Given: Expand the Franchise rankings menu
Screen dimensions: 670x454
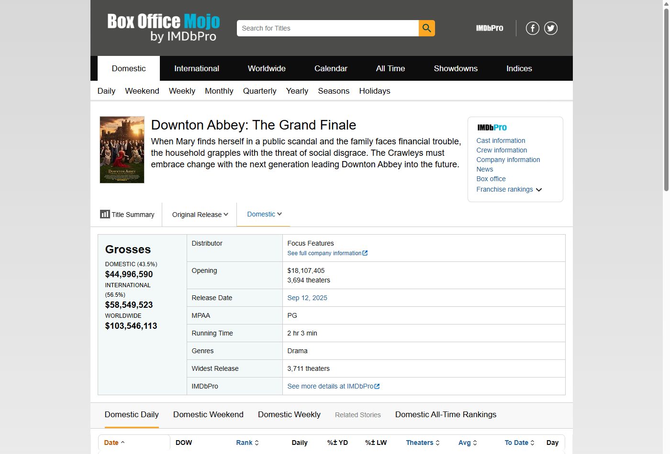Looking at the screenshot, I should point(509,189).
